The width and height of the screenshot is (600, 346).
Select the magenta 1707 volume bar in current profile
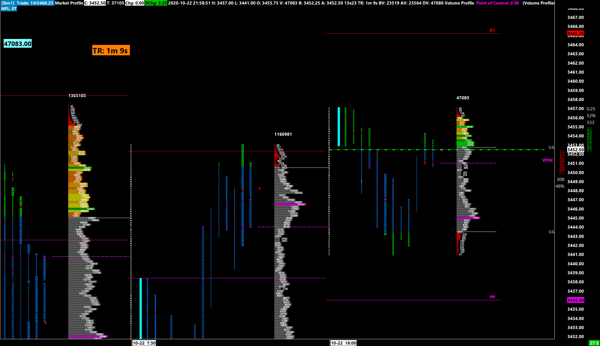pos(468,218)
